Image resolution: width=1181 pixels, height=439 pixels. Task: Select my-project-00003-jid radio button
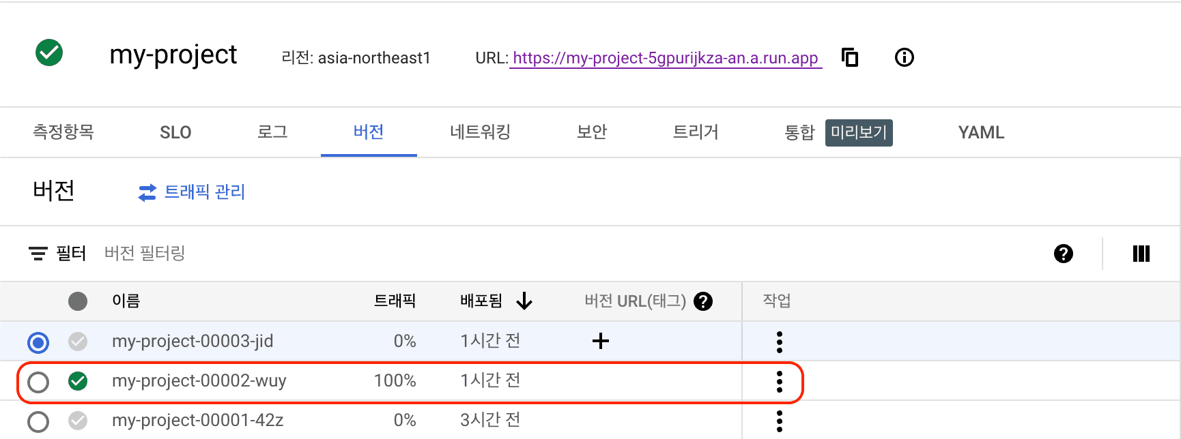click(38, 342)
